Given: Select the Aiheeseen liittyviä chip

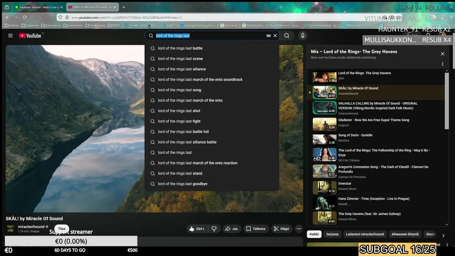Looking at the screenshot, I should pyautogui.click(x=405, y=234).
